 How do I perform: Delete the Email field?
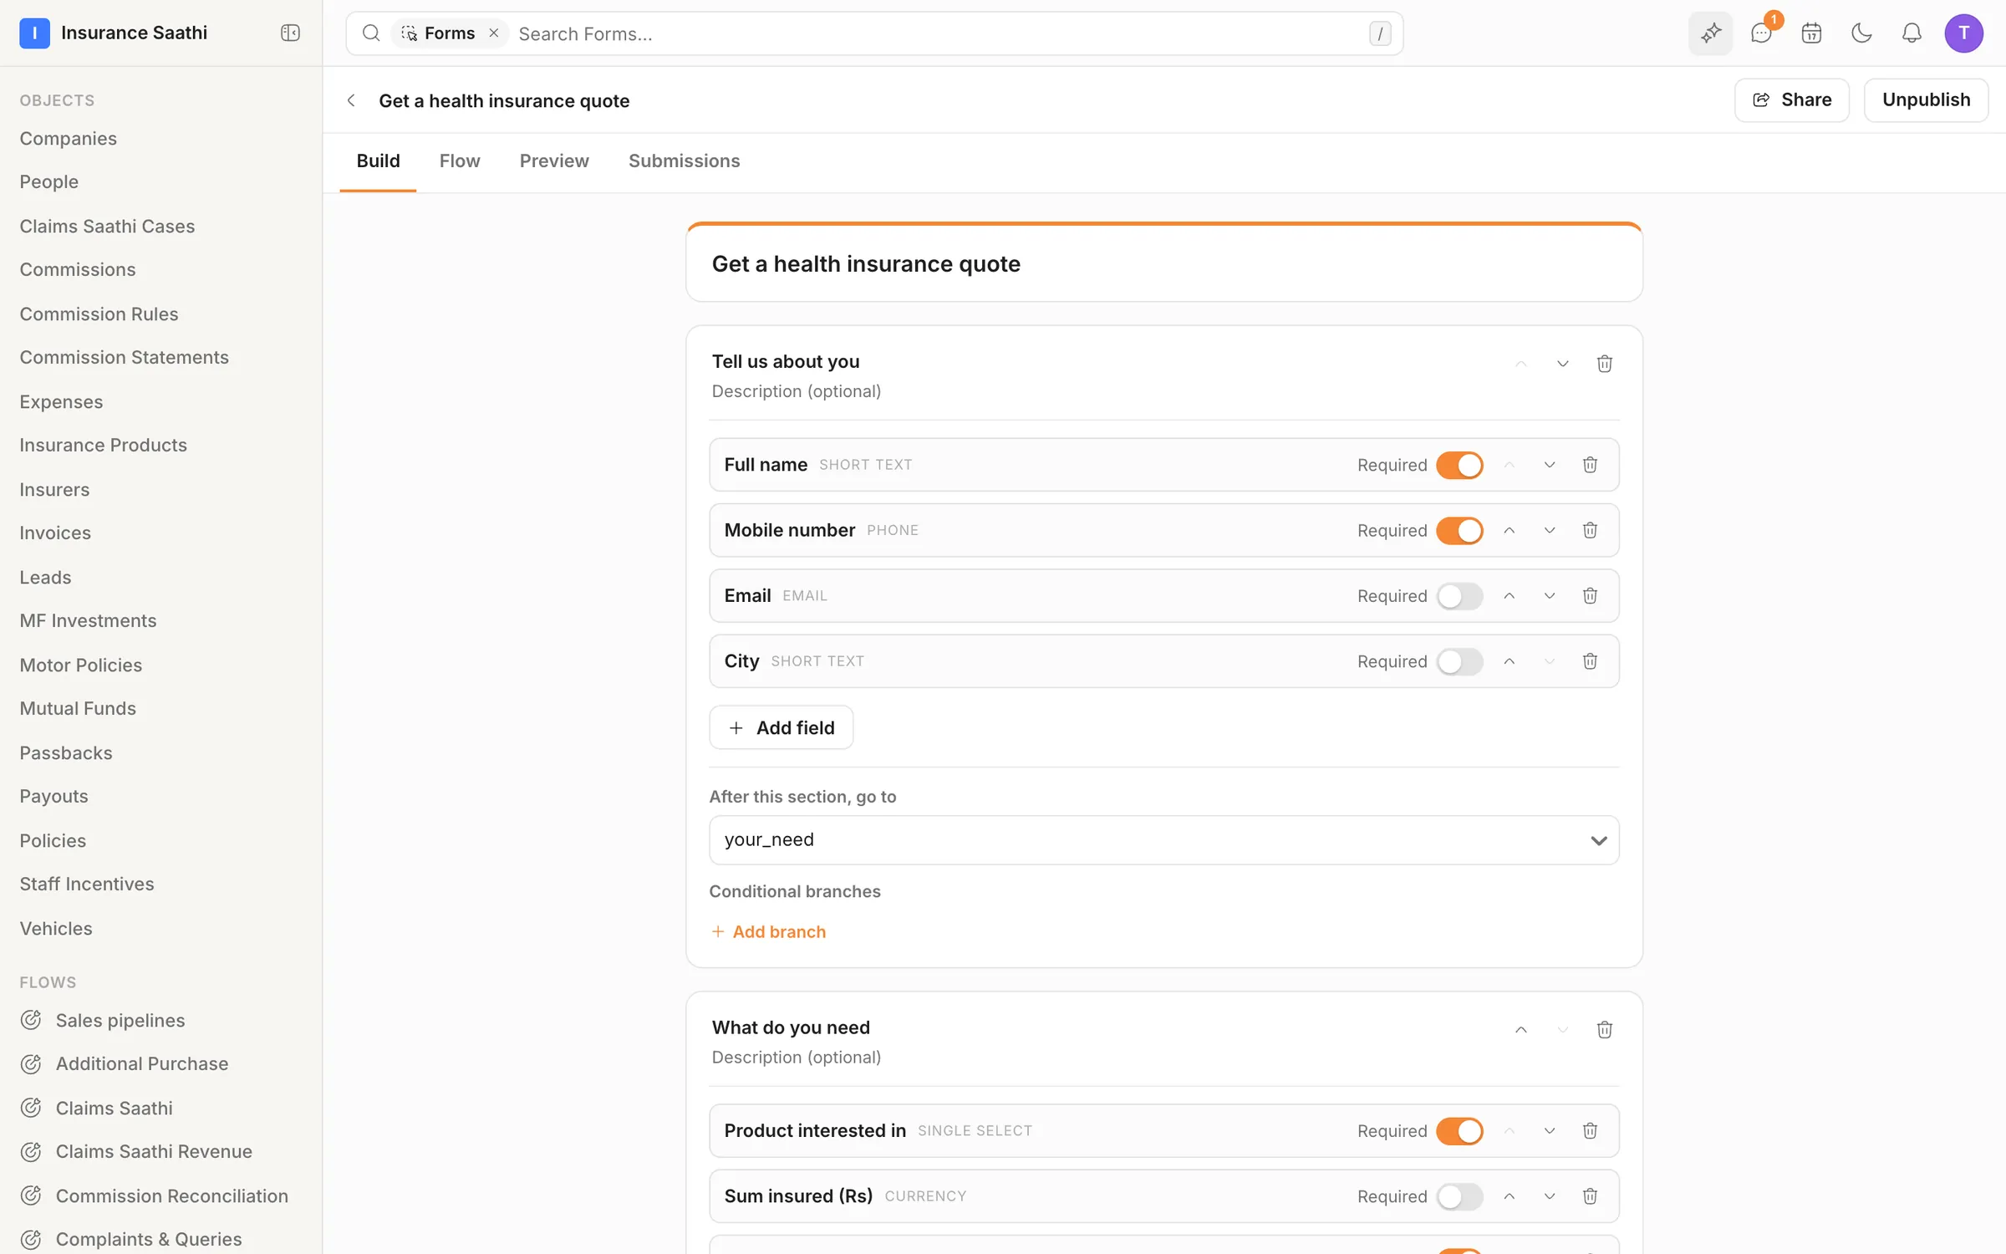coord(1590,595)
